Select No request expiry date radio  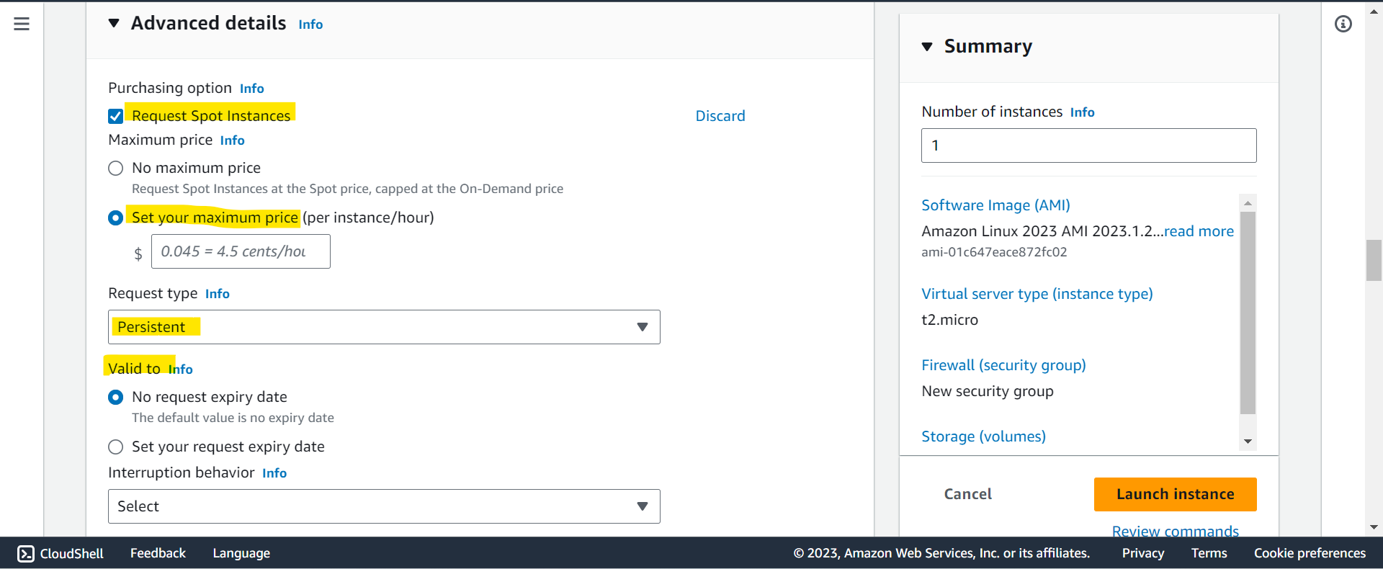(115, 397)
